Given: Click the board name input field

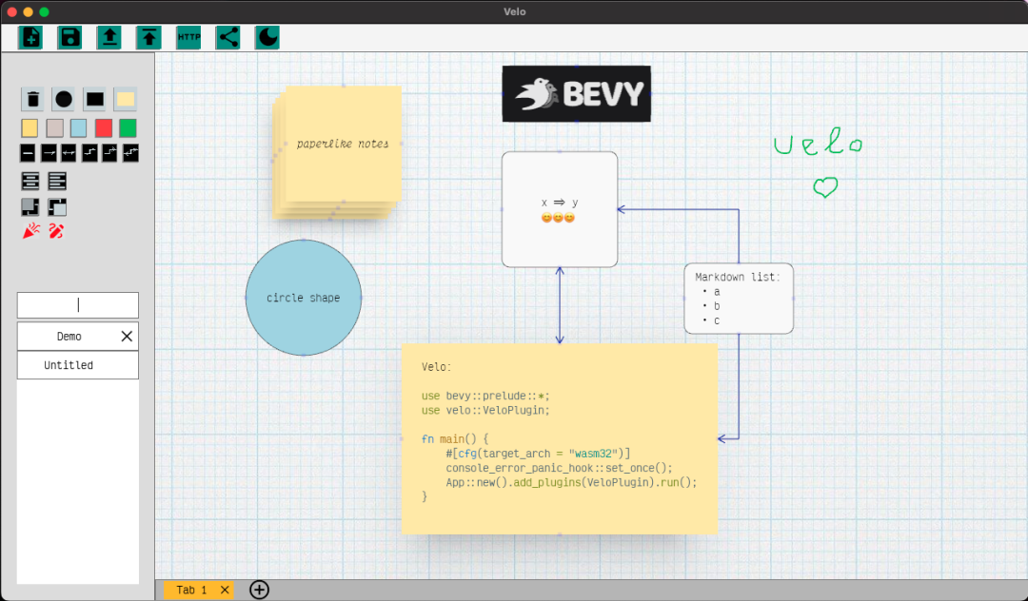Looking at the screenshot, I should (77, 304).
